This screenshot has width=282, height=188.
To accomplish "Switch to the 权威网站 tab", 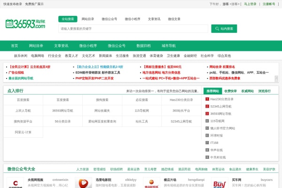I will tap(248, 91).
